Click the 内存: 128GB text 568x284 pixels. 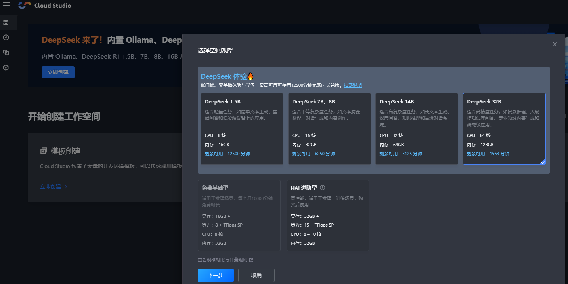[x=480, y=145]
